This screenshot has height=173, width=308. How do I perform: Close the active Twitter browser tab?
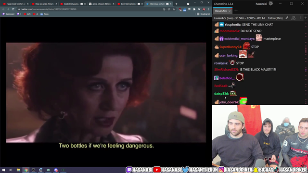pos(170,4)
